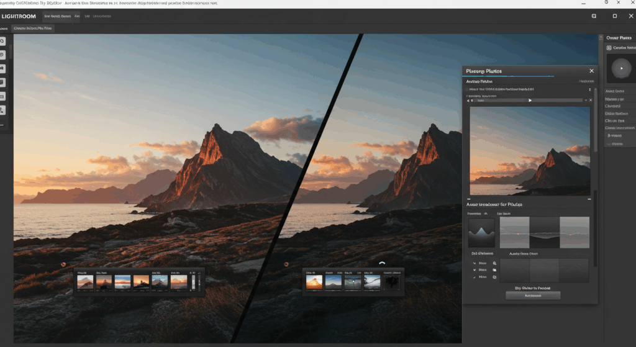636x347 pixels.
Task: Click the second list entry below sidebar dial
Action: point(614,99)
